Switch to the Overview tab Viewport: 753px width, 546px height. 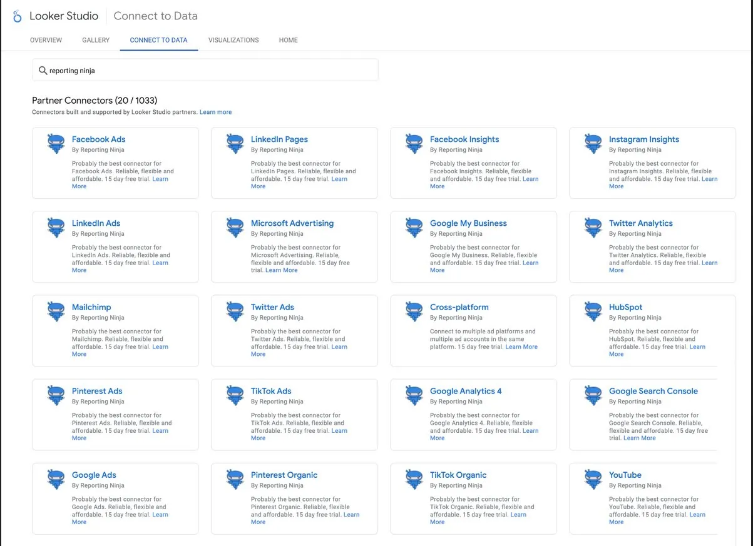click(46, 40)
